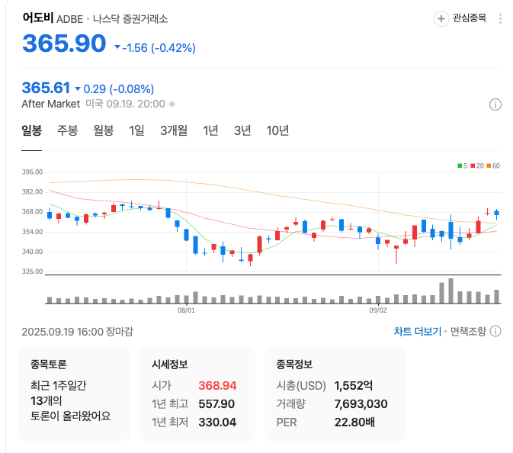Open the 종목정보 stock info card

[x=335, y=393]
